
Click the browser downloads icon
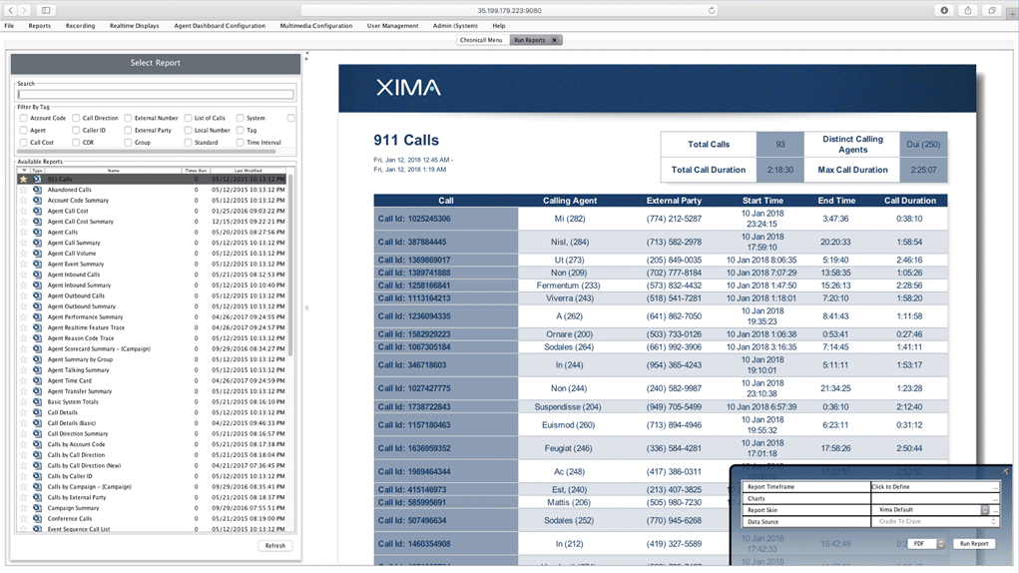tap(944, 10)
